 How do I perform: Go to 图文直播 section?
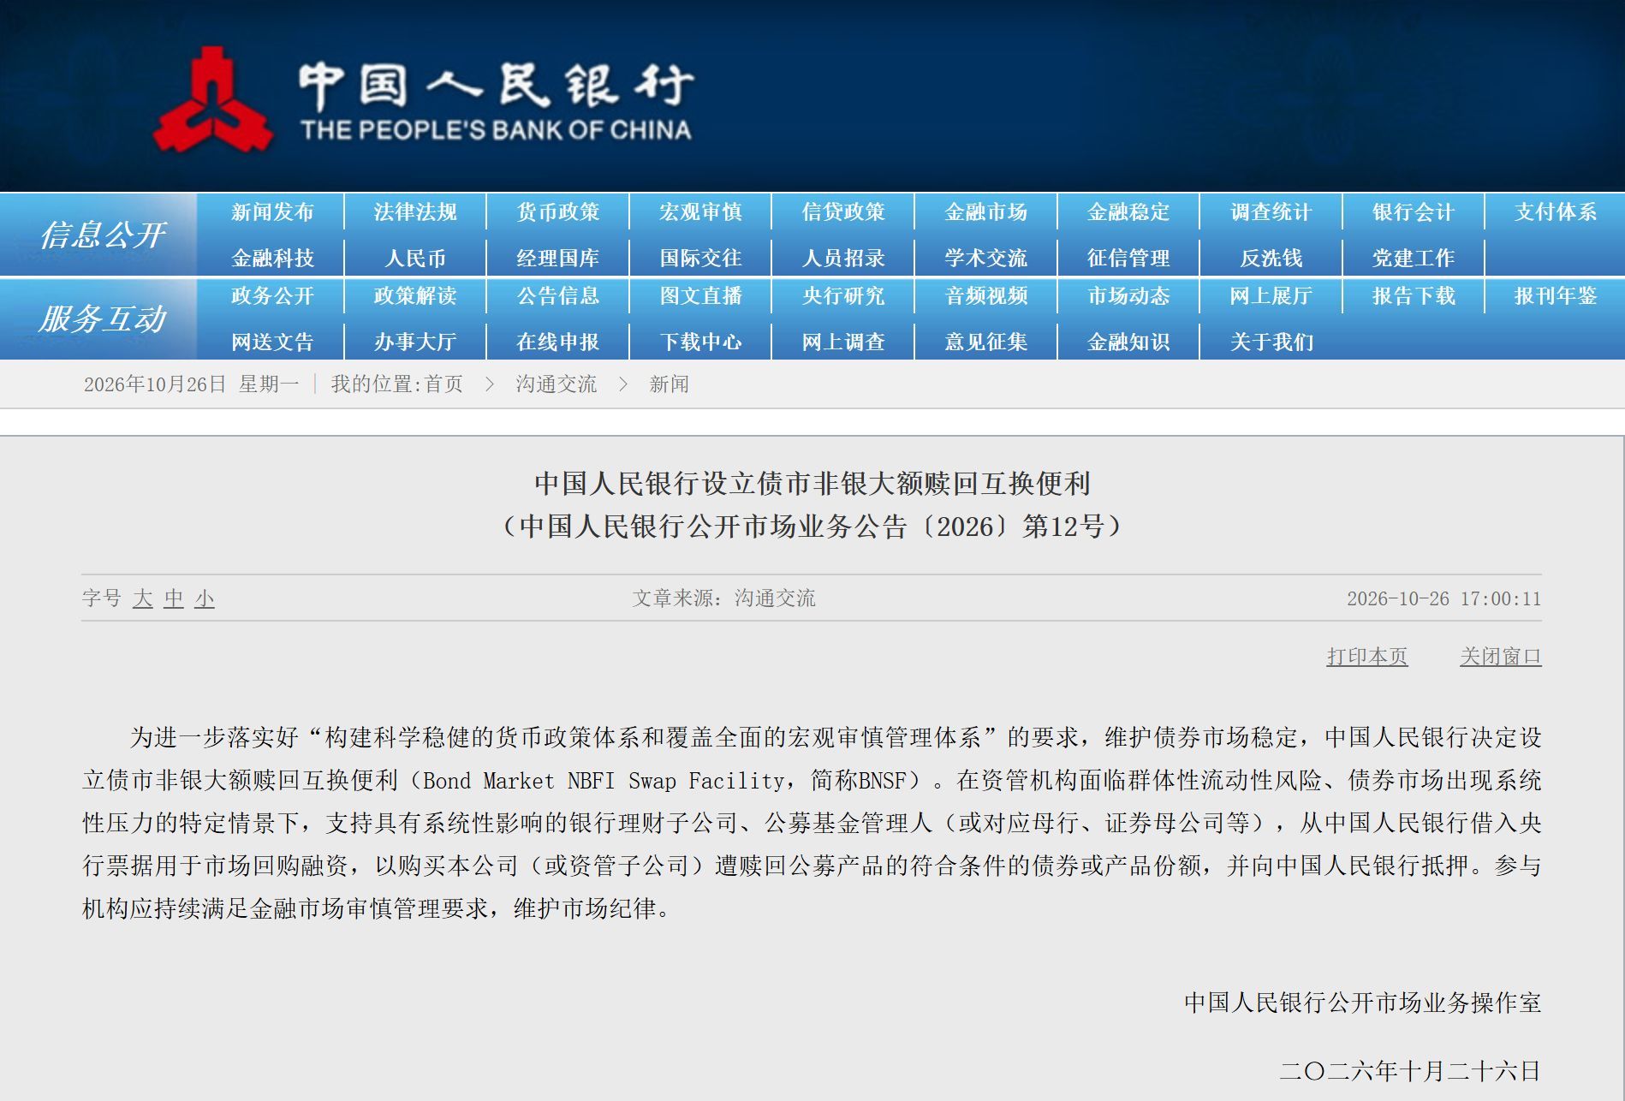tap(700, 296)
